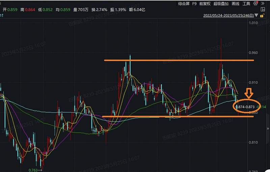Activate the 画线 drawing tool
Viewport: 270px width, 172px height.
coord(235,4)
